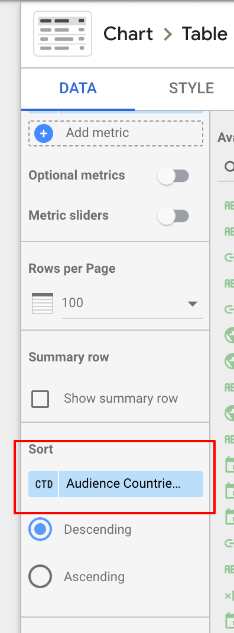
Task: Switch to the STYLE tab
Action: 191,88
